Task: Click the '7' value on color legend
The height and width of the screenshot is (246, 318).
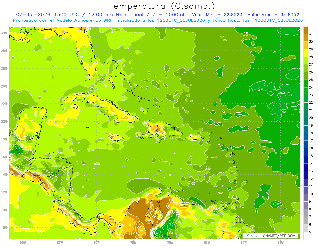Action: point(310,217)
